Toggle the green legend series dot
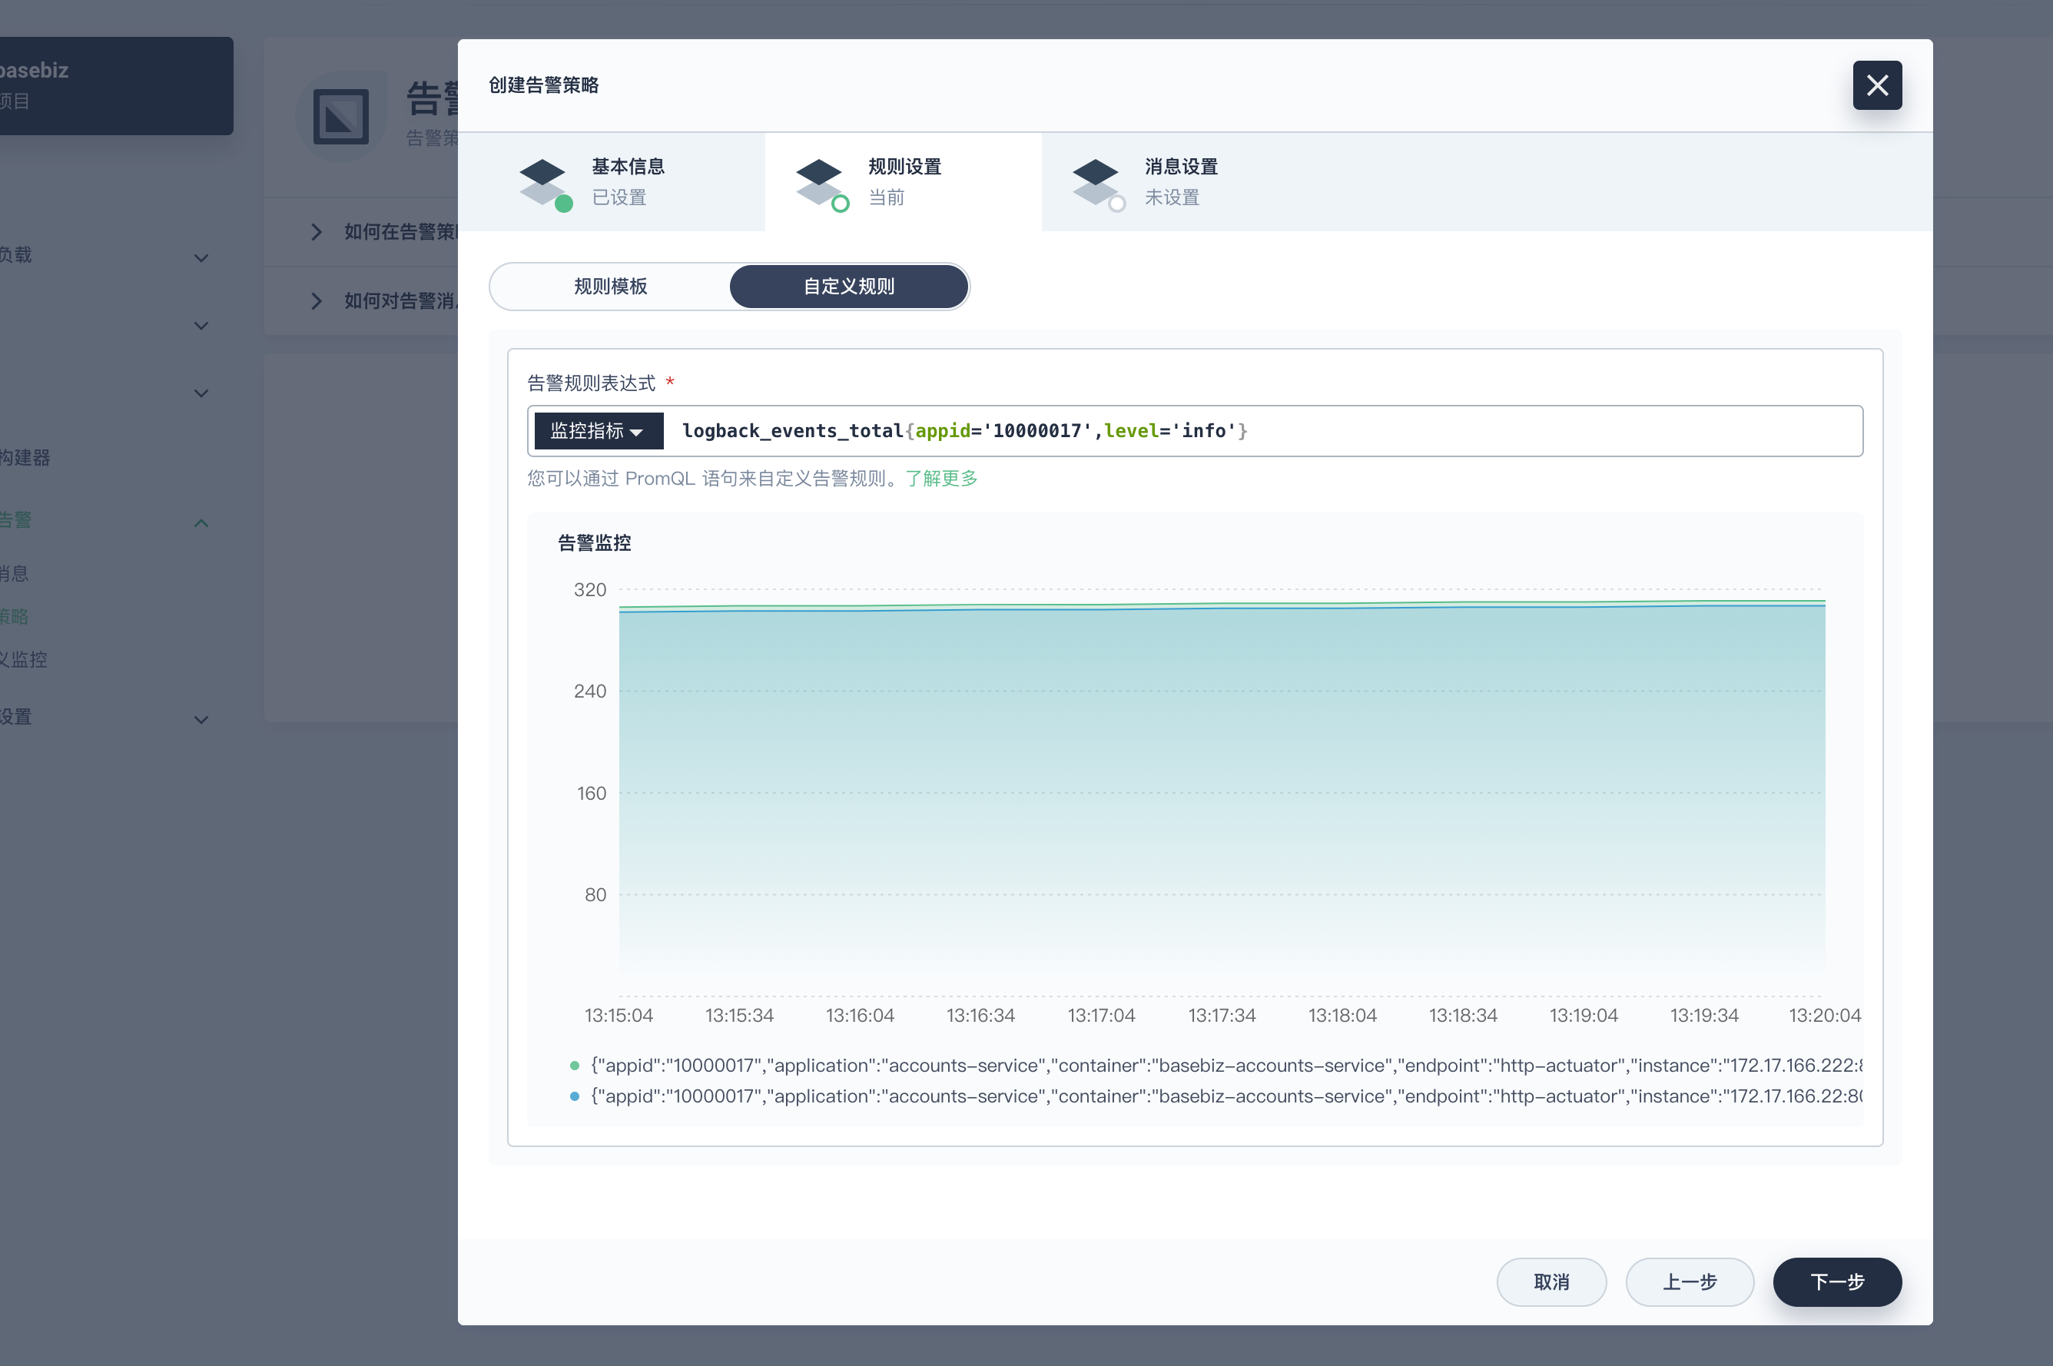Screen dimensions: 2053x1366 tap(574, 1066)
